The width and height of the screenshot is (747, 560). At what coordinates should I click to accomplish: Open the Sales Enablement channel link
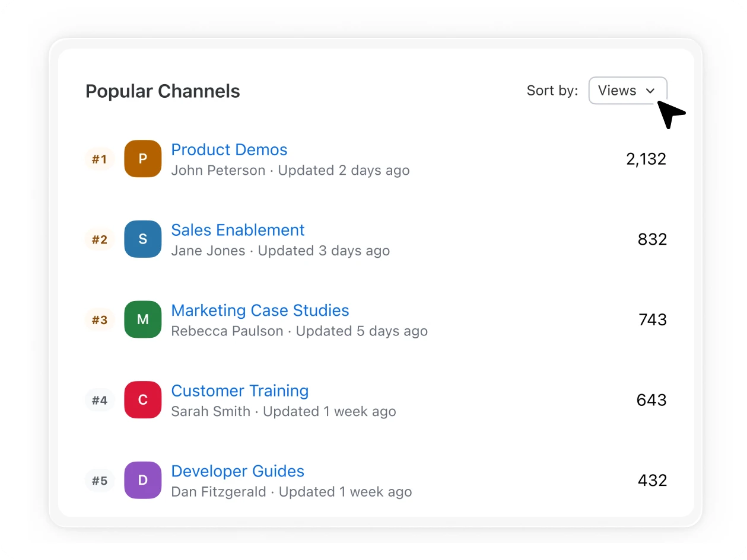pyautogui.click(x=237, y=230)
